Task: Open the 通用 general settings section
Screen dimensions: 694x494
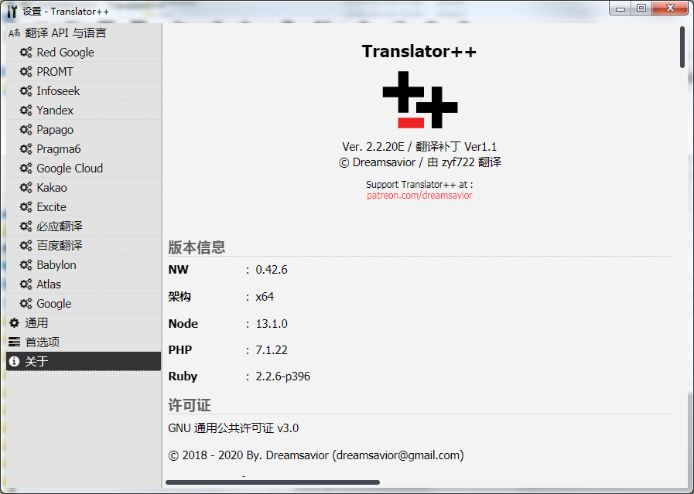Action: click(84, 323)
